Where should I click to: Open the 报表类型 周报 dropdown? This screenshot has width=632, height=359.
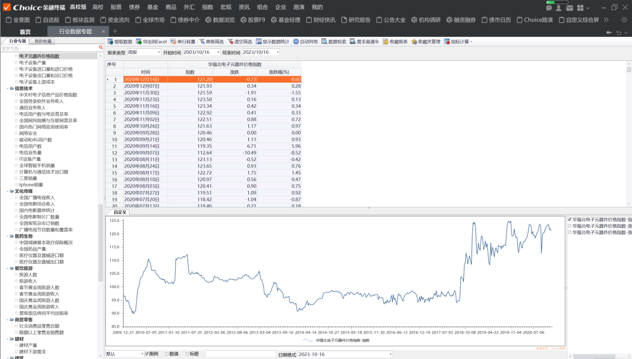(159, 52)
